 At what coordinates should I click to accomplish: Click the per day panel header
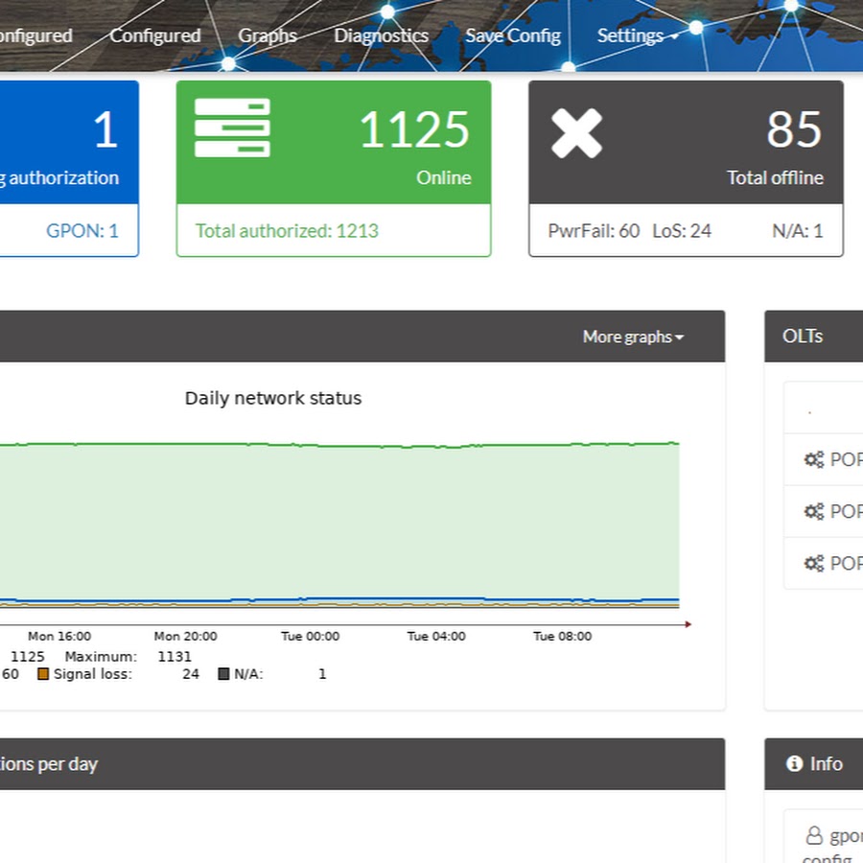pyautogui.click(x=362, y=764)
